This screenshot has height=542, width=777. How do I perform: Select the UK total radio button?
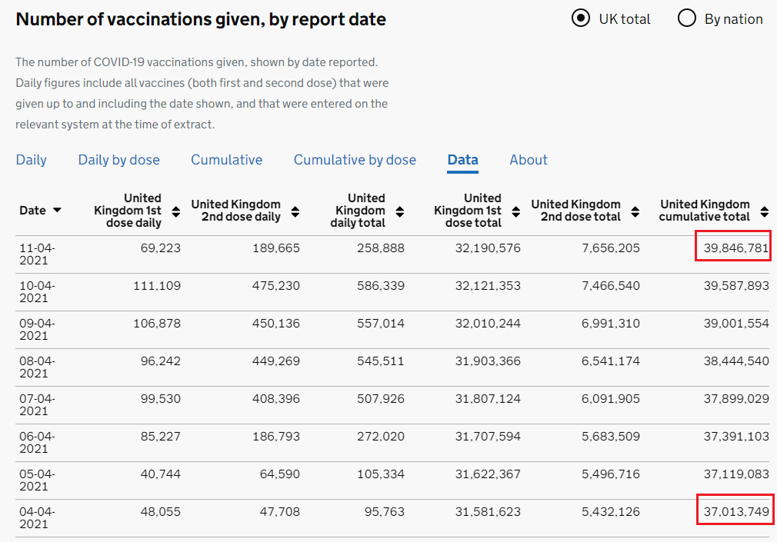click(x=581, y=18)
